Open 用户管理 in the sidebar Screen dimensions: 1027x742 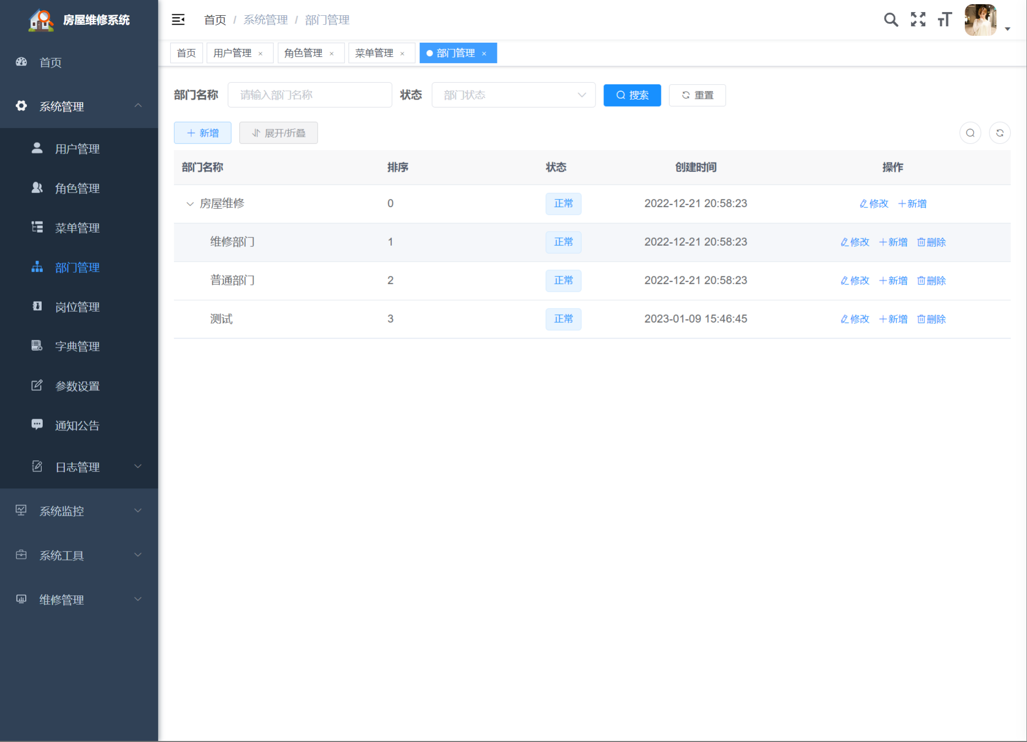(77, 149)
